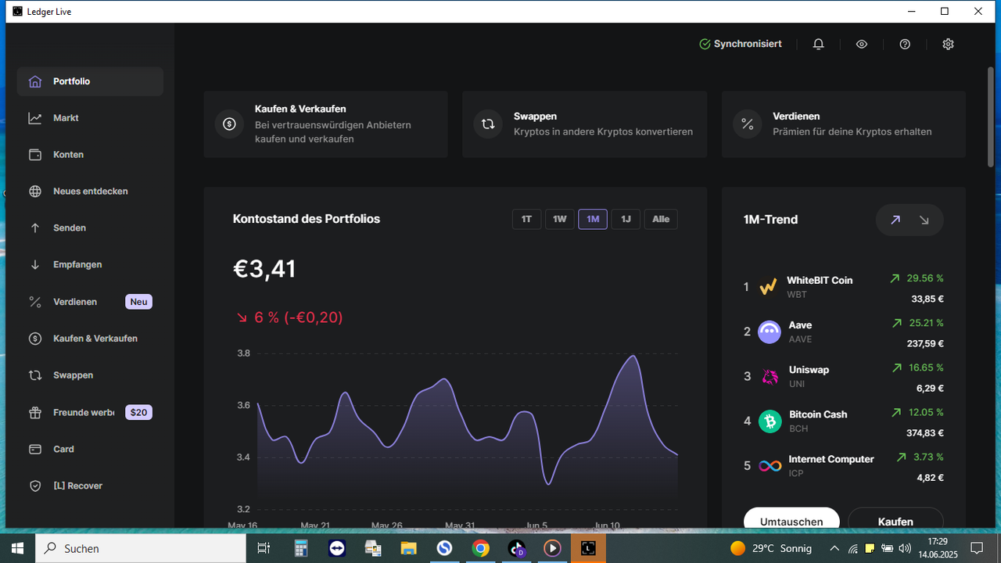This screenshot has height=563, width=1001.
Task: Click the Synchronisiert status checkmark
Action: point(705,45)
